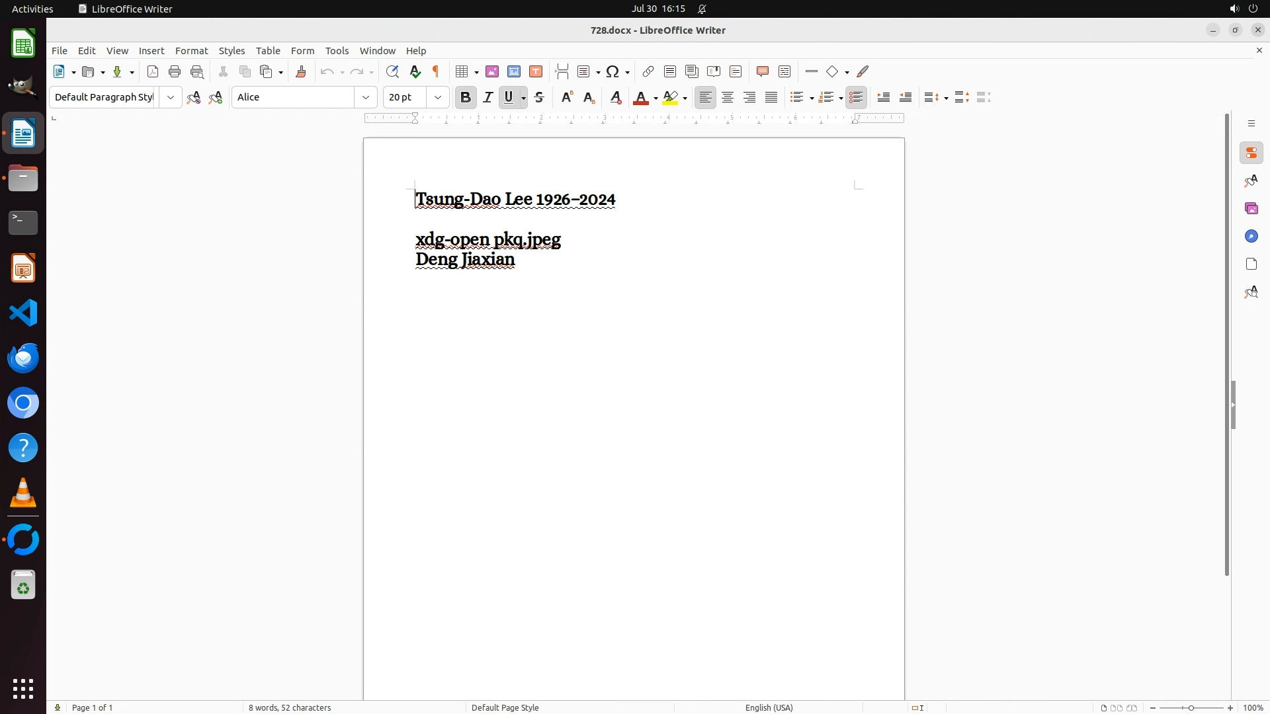This screenshot has height=714, width=1270.
Task: Open the sidebar Gallery icon
Action: tap(1251, 209)
